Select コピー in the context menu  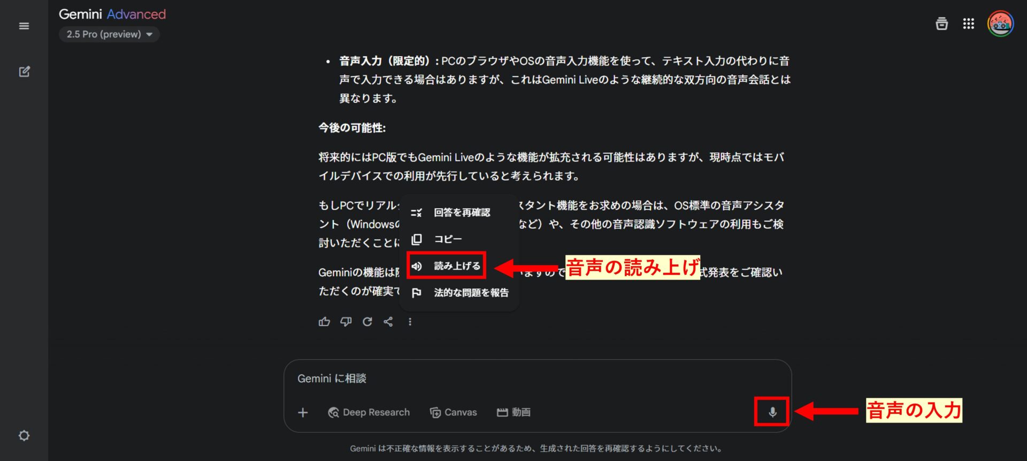tap(459, 239)
